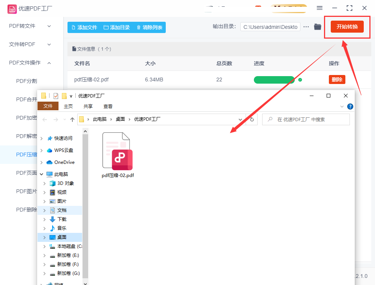Open the address bar history dropdown
The width and height of the screenshot is (375, 285).
pos(240,120)
